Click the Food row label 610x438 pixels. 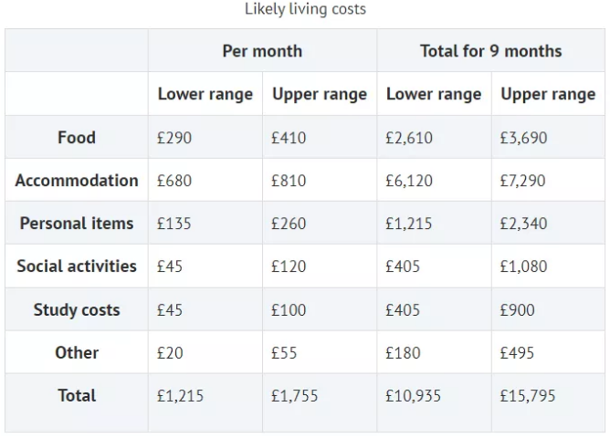(x=77, y=138)
